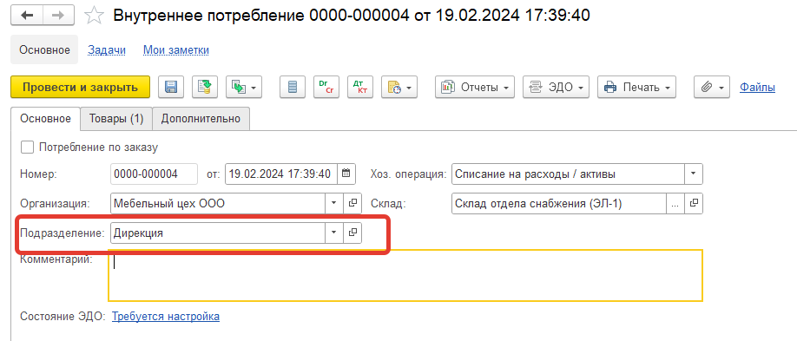The height and width of the screenshot is (341, 797).
Task: Save the document with floppy disk icon
Action: pyautogui.click(x=171, y=87)
